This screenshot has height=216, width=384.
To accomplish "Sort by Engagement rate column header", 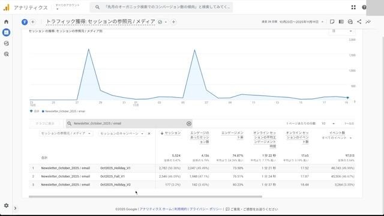I will point(232,135).
